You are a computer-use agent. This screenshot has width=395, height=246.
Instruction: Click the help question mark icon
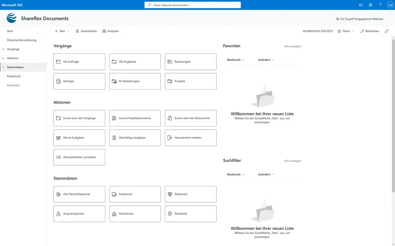(x=380, y=5)
